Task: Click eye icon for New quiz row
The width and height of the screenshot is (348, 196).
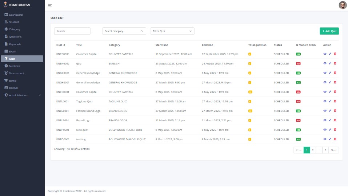Action: tap(325, 130)
